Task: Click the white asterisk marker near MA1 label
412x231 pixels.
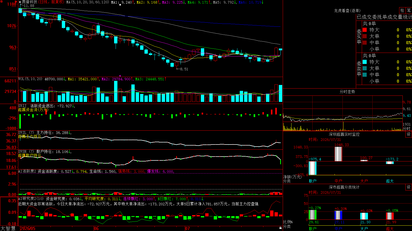Action: pyautogui.click(x=120, y=5)
